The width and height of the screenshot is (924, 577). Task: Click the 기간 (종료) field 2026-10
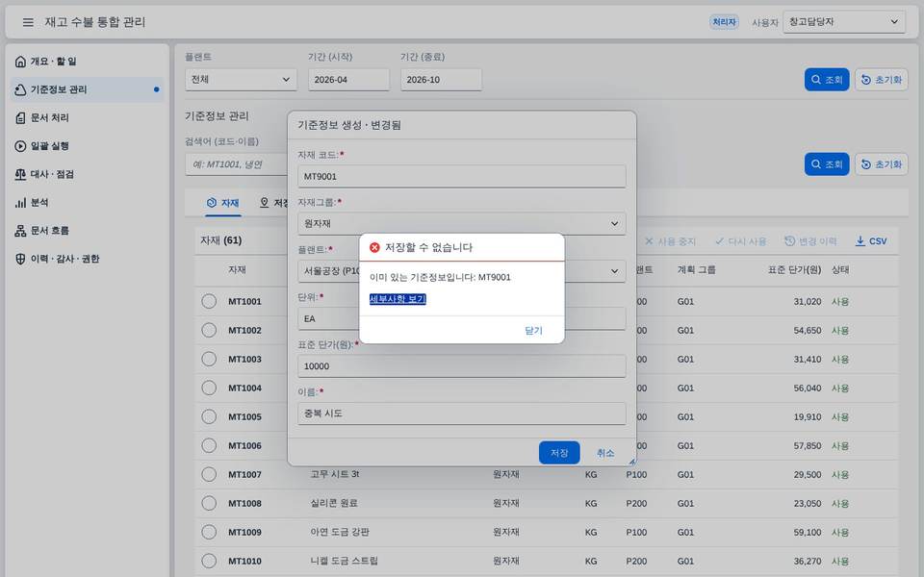[x=442, y=80]
